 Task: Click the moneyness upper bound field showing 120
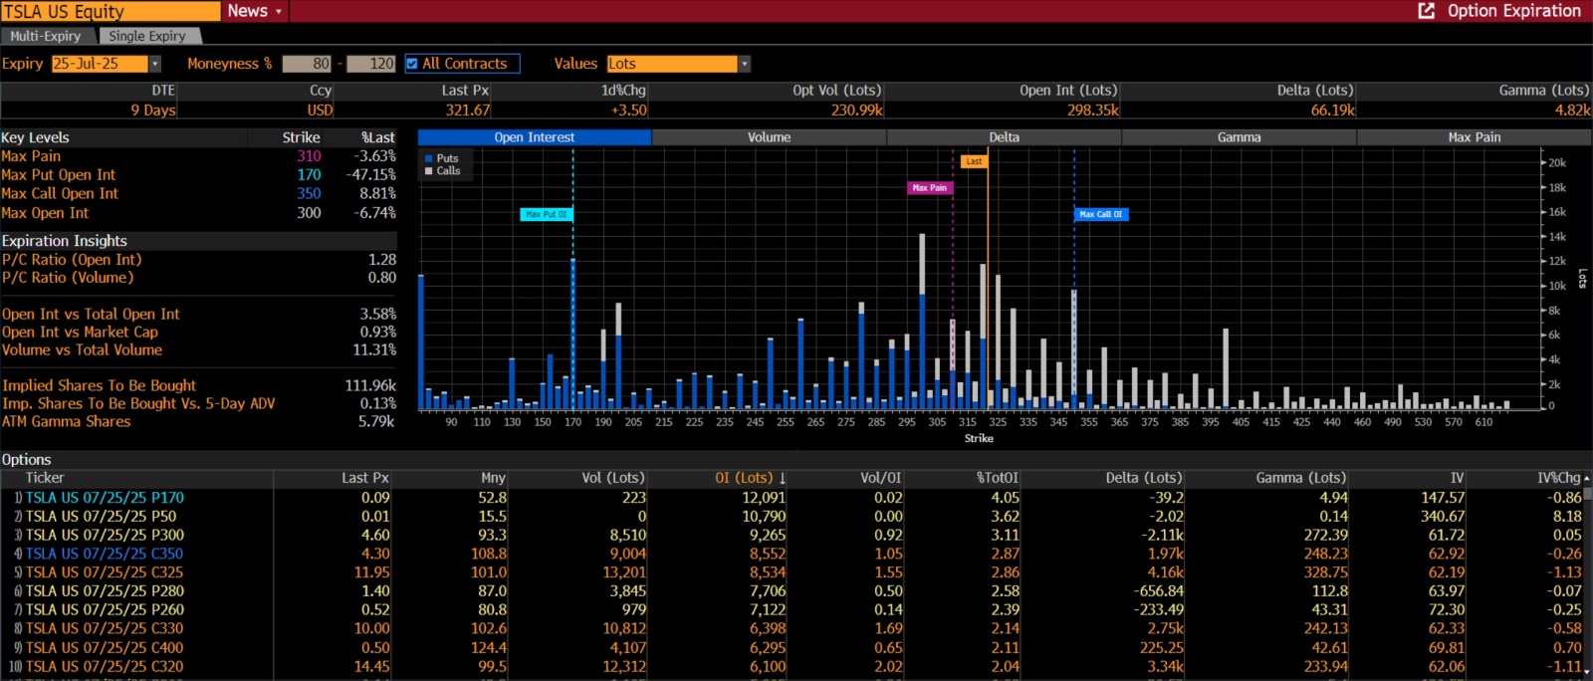pyautogui.click(x=370, y=64)
